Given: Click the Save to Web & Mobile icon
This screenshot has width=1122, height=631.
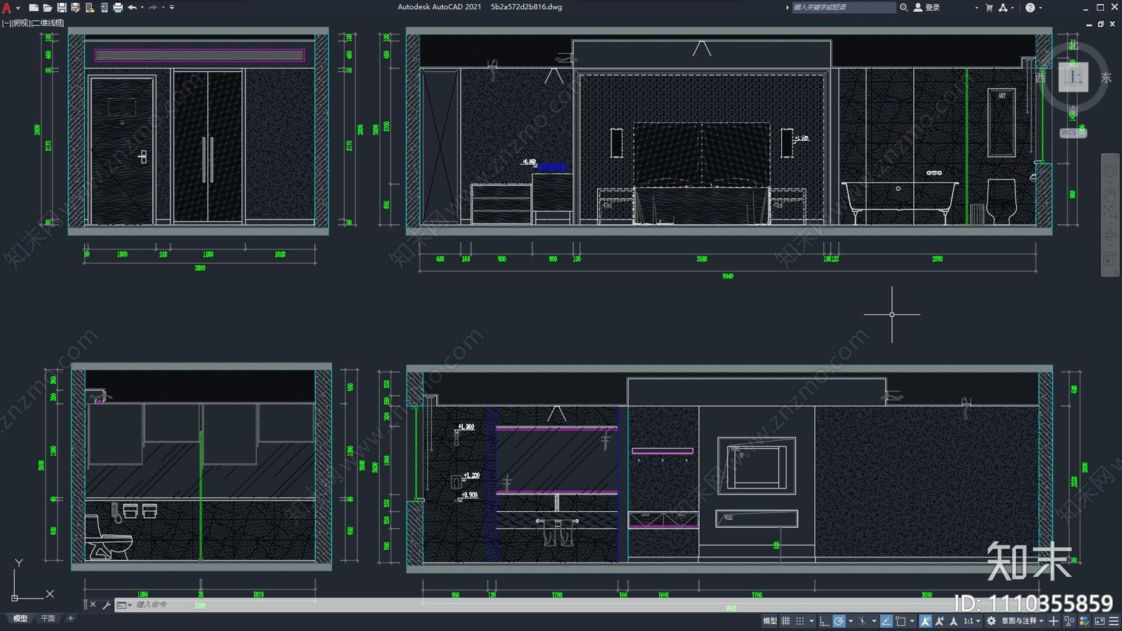Looking at the screenshot, I should point(104,8).
